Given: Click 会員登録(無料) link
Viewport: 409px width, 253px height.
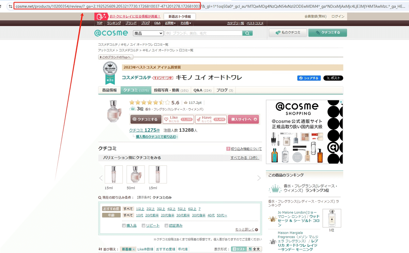Looking at the screenshot, I should point(316,16).
